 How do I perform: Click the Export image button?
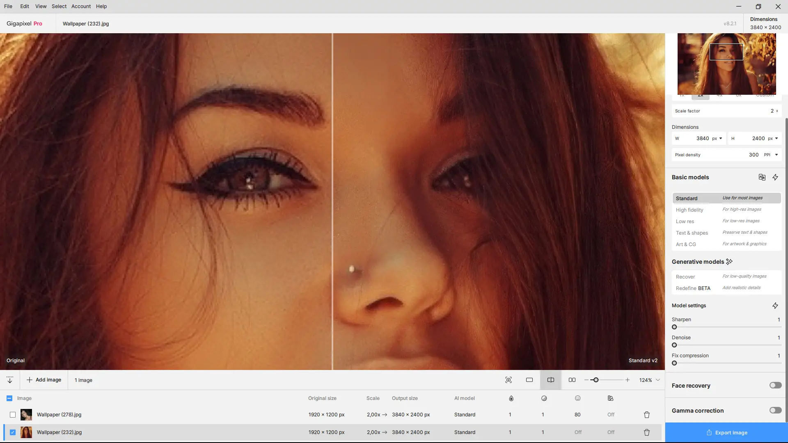(x=726, y=432)
